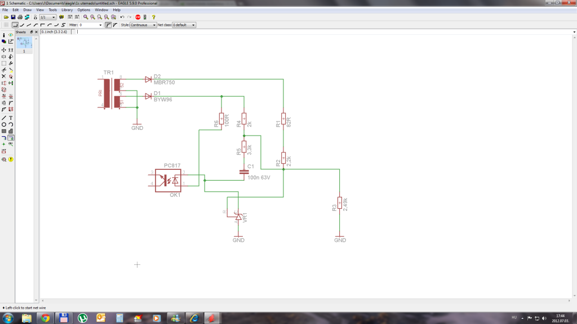The height and width of the screenshot is (324, 577).
Task: Select sheet 1 thumbnail
Action: click(x=24, y=45)
